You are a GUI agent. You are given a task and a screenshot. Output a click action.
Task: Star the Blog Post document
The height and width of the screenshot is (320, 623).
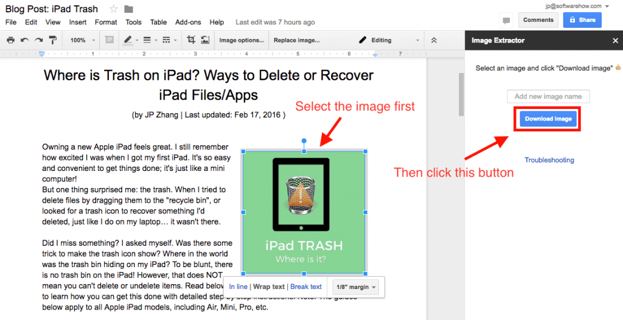(x=114, y=9)
